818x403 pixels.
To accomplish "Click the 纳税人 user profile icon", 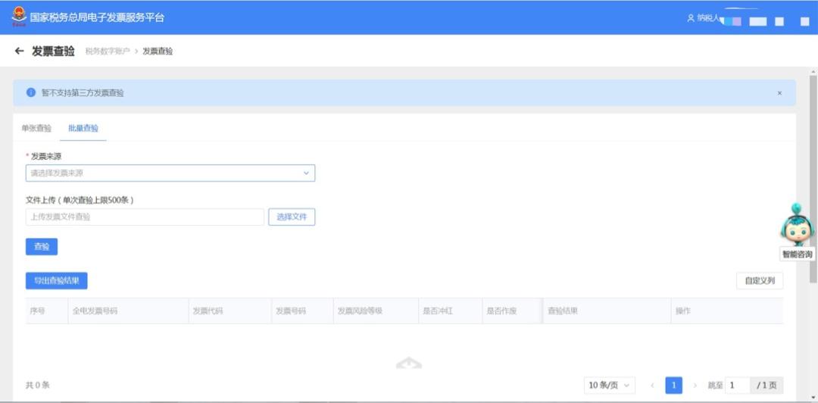I will click(x=690, y=17).
